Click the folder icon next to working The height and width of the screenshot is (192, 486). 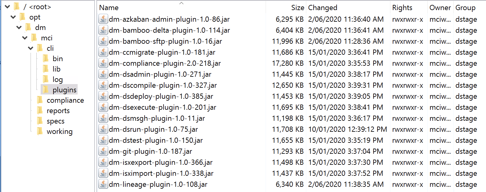40,131
